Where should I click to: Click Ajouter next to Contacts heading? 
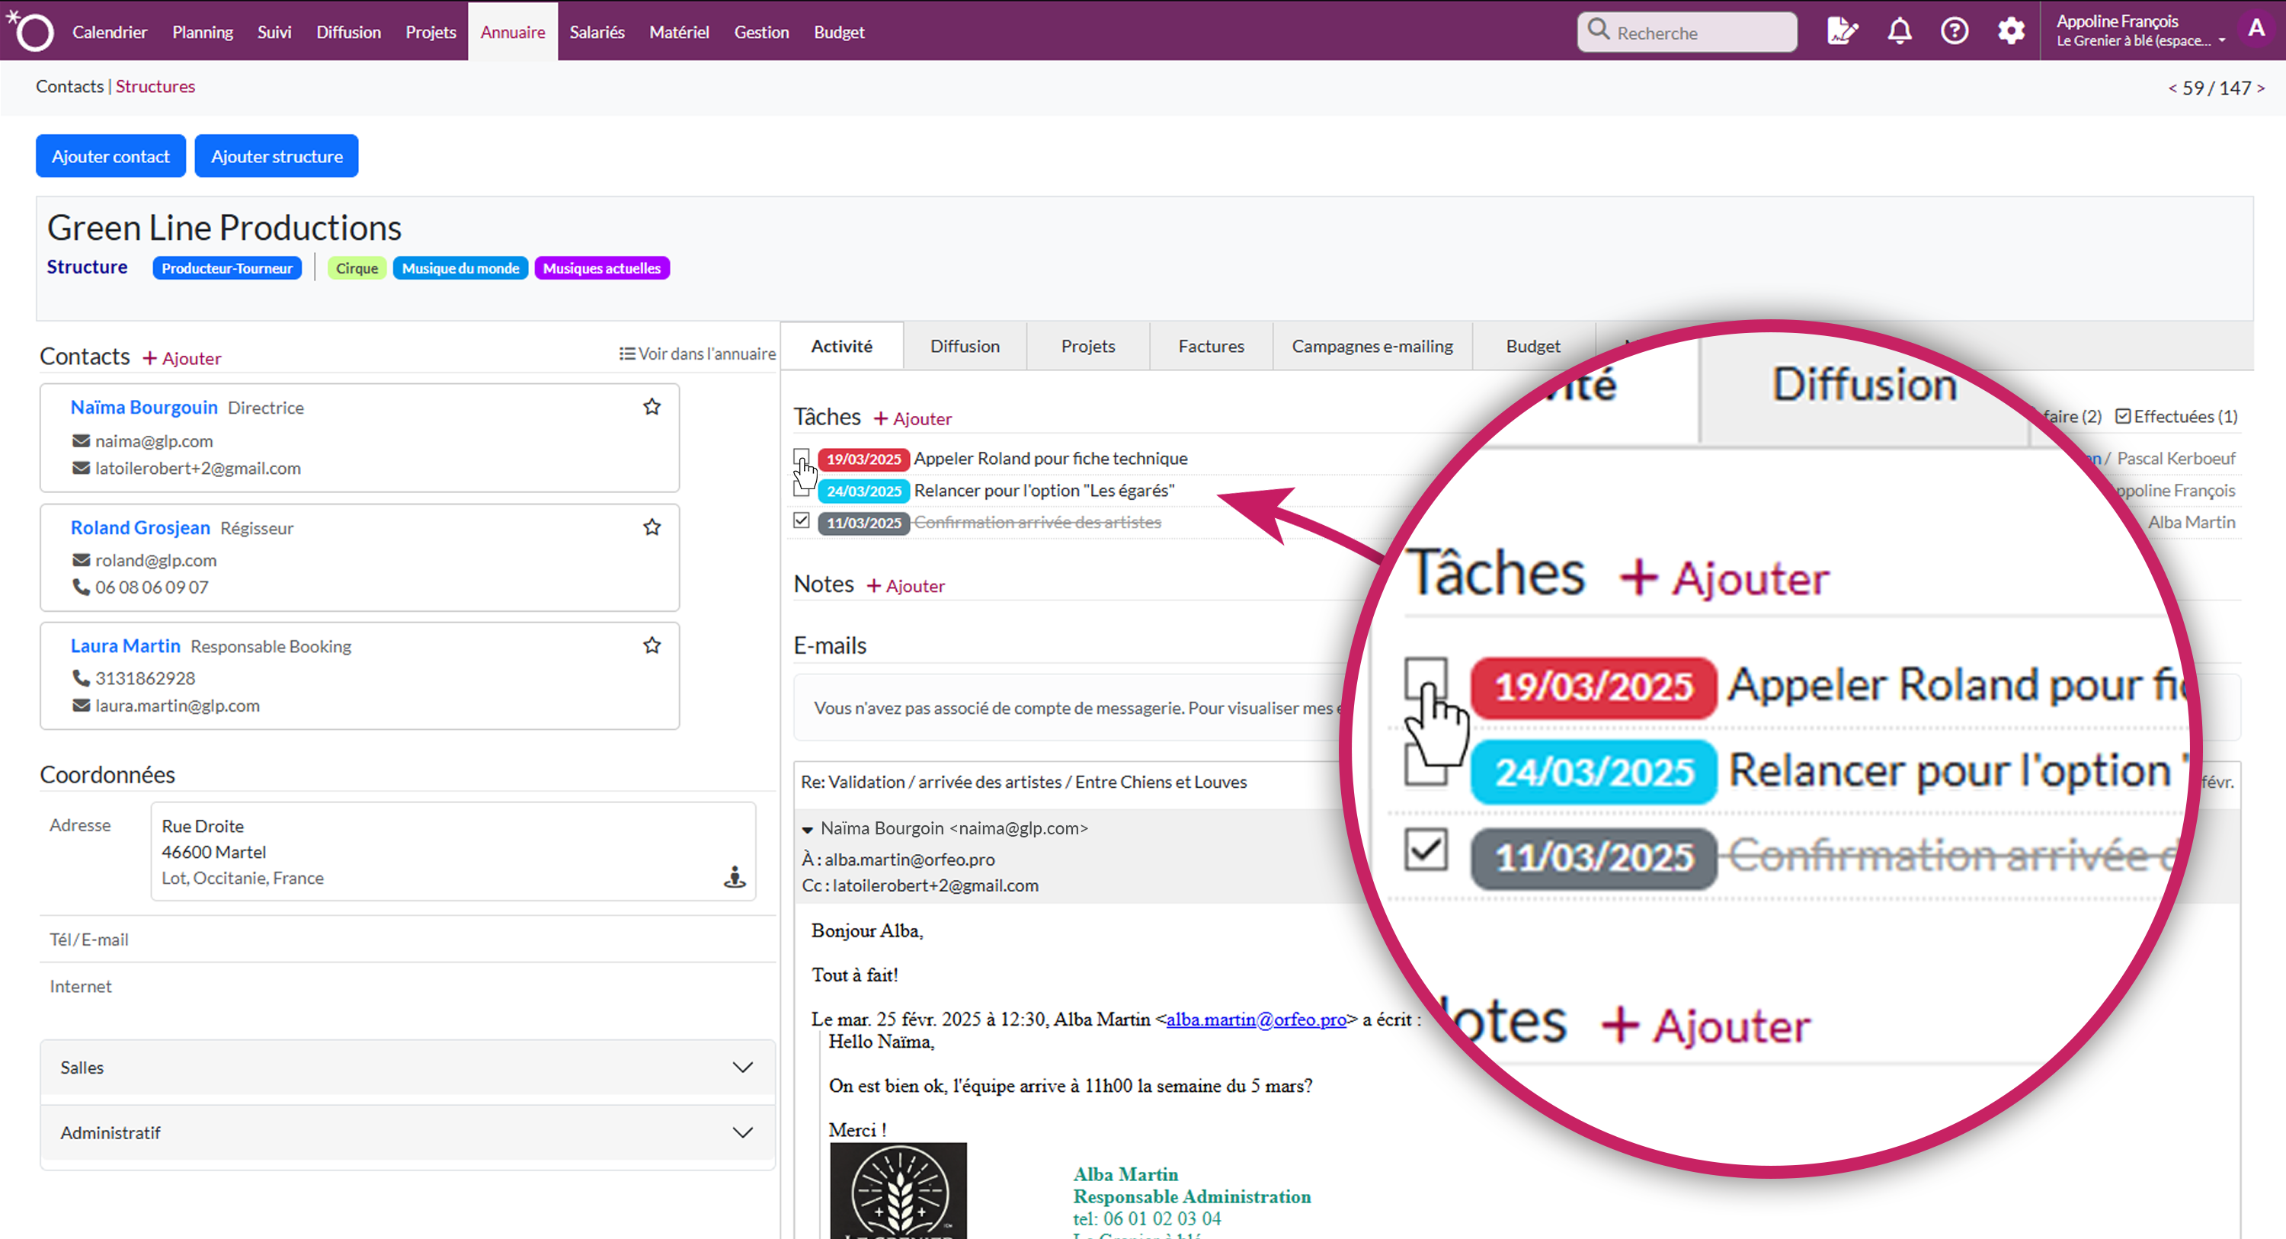[183, 357]
